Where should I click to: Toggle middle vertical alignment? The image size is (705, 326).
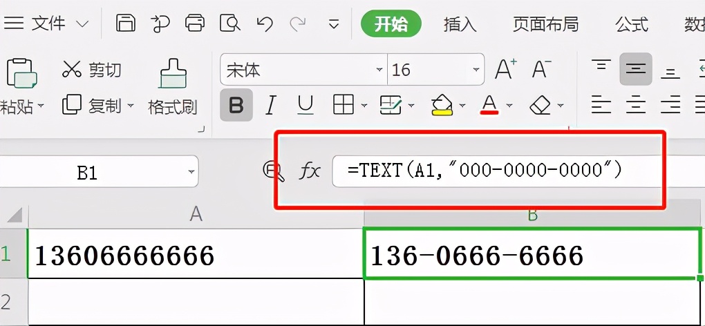click(636, 69)
